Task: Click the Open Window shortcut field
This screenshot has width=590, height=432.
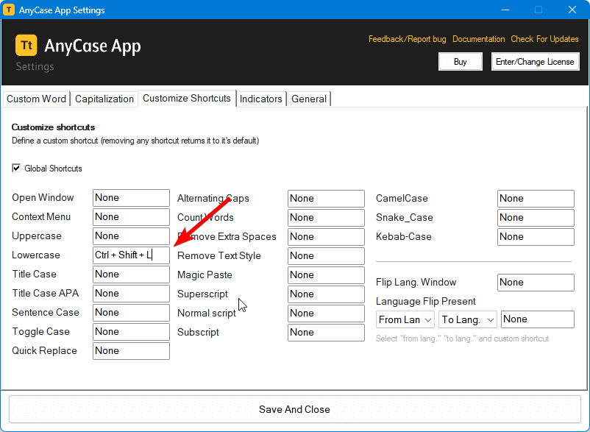Action: pos(132,198)
